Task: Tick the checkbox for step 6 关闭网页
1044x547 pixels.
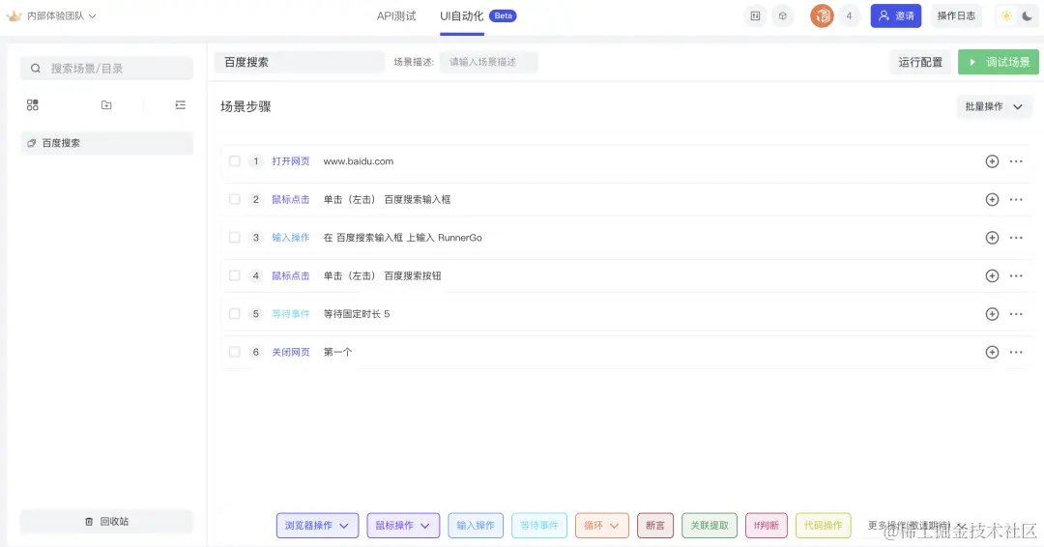Action: pyautogui.click(x=234, y=352)
